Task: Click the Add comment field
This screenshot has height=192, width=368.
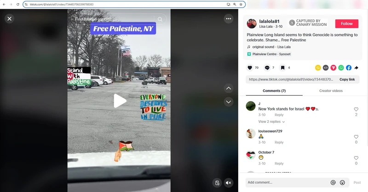Action: [287, 182]
